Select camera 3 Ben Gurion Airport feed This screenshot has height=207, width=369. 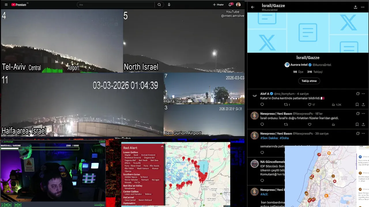click(204, 120)
